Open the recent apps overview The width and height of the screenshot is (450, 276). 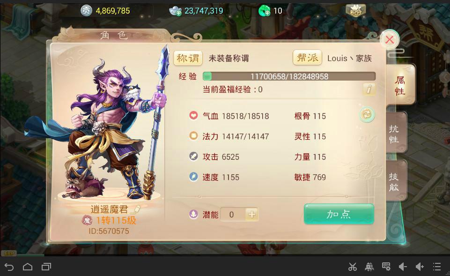coord(46,267)
